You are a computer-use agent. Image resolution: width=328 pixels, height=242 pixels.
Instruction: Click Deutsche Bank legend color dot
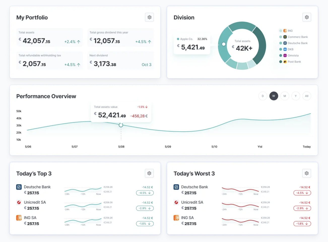tap(281, 43)
